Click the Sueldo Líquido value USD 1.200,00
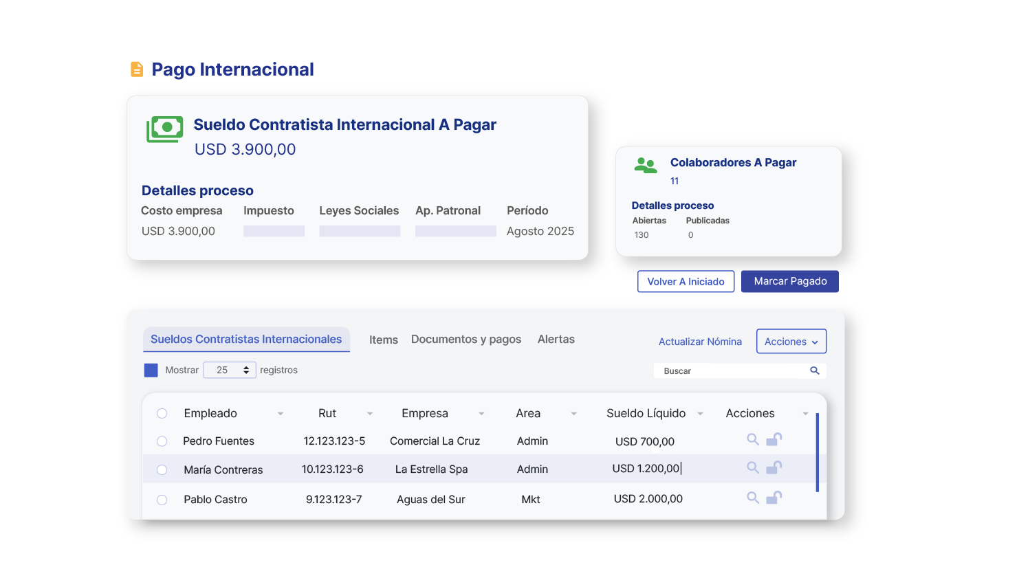 point(646,469)
